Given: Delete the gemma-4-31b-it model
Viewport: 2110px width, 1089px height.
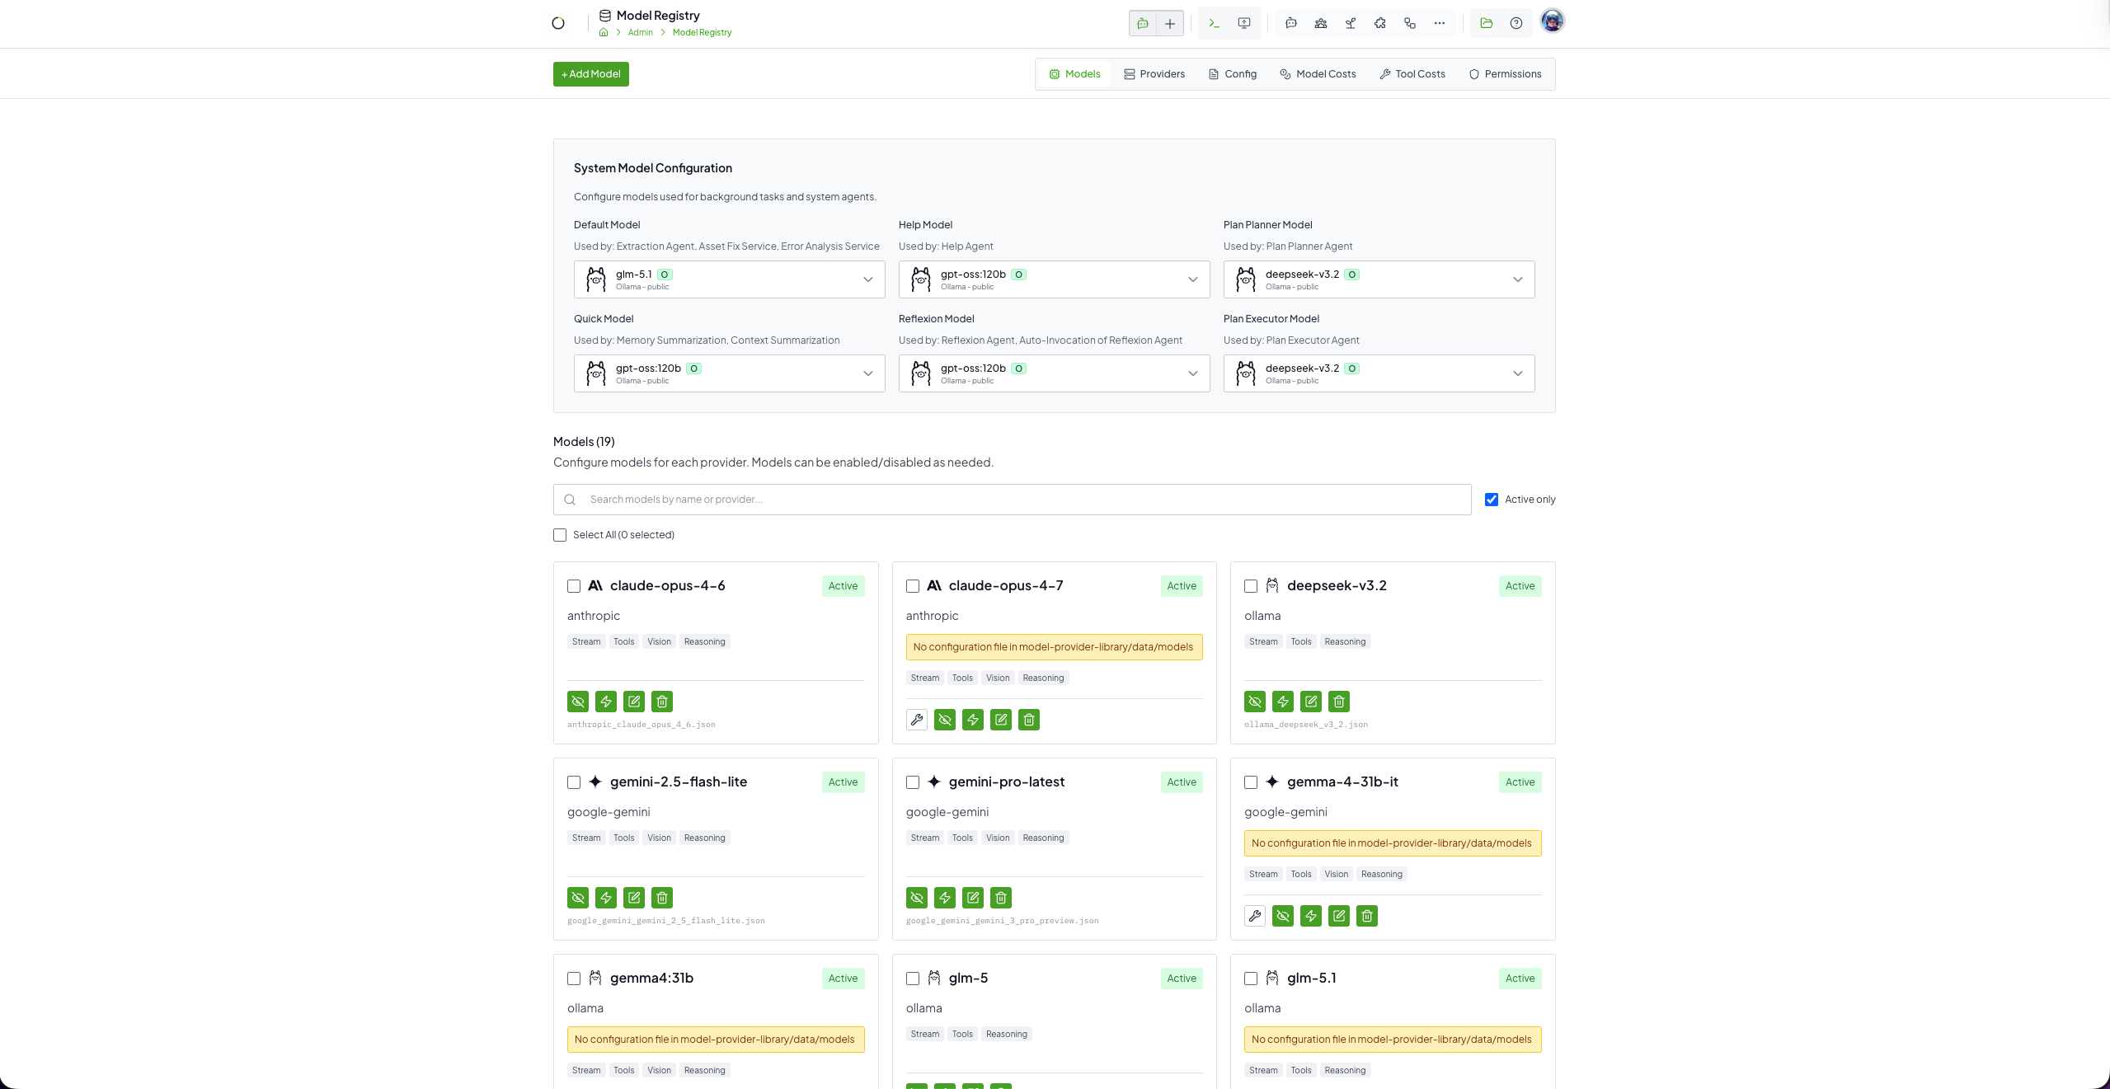Looking at the screenshot, I should [1367, 916].
